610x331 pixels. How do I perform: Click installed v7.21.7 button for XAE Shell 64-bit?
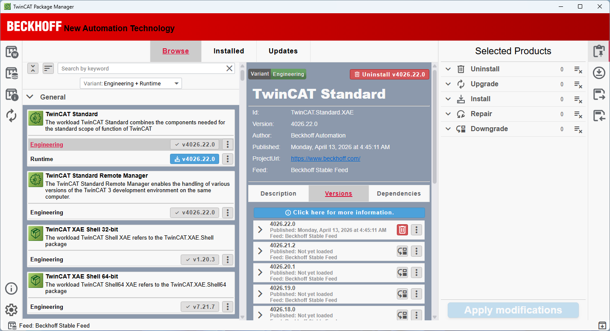pyautogui.click(x=200, y=307)
